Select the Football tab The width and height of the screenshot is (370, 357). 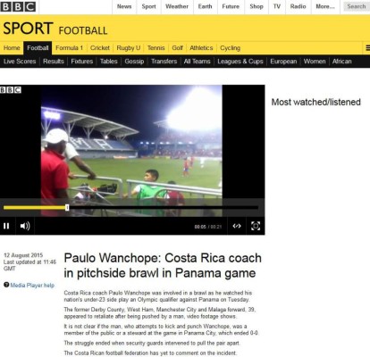click(x=38, y=48)
